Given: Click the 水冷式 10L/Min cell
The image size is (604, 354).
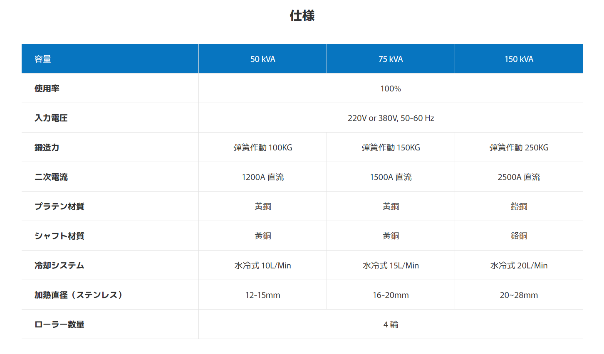Looking at the screenshot, I should [x=262, y=265].
